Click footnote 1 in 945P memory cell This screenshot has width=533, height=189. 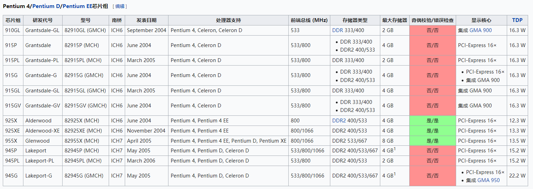pyautogui.click(x=395, y=149)
